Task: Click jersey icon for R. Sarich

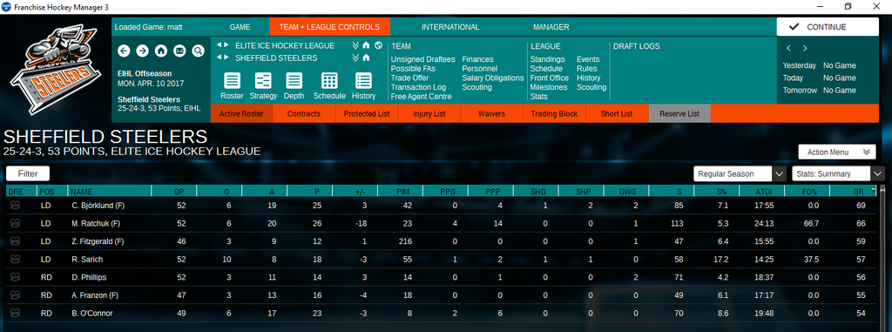Action: [x=16, y=259]
